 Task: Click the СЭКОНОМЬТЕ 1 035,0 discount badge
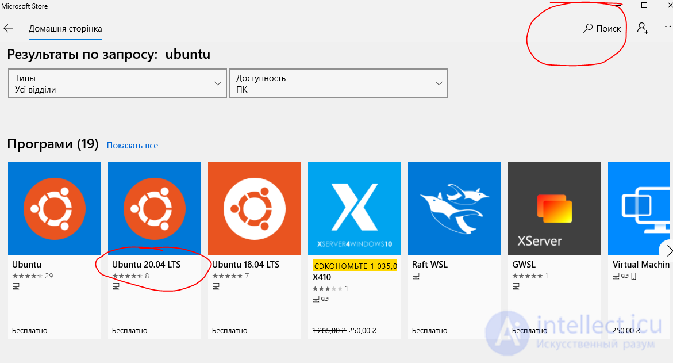coord(355,266)
